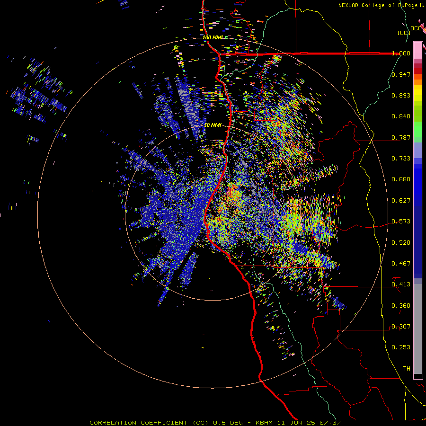
Task: Select the 0.573 legend value
Action: (x=401, y=222)
